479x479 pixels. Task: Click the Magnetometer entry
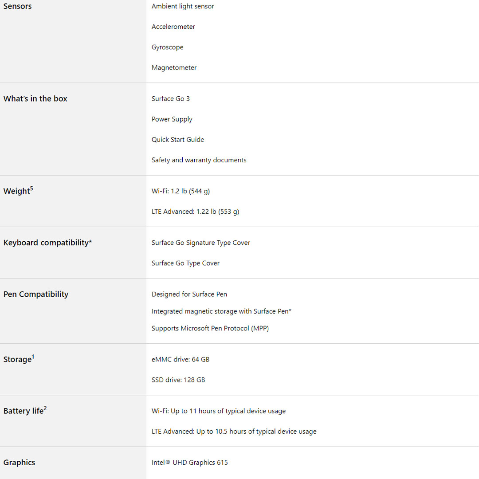point(174,67)
